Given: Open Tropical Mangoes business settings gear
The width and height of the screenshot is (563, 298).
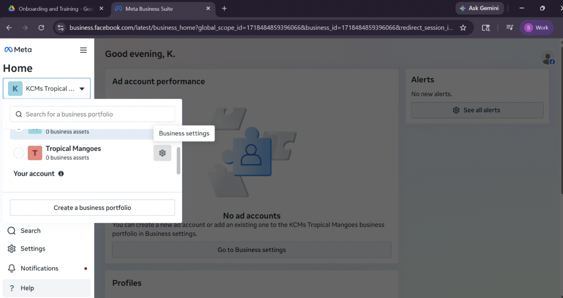Looking at the screenshot, I should (x=162, y=153).
